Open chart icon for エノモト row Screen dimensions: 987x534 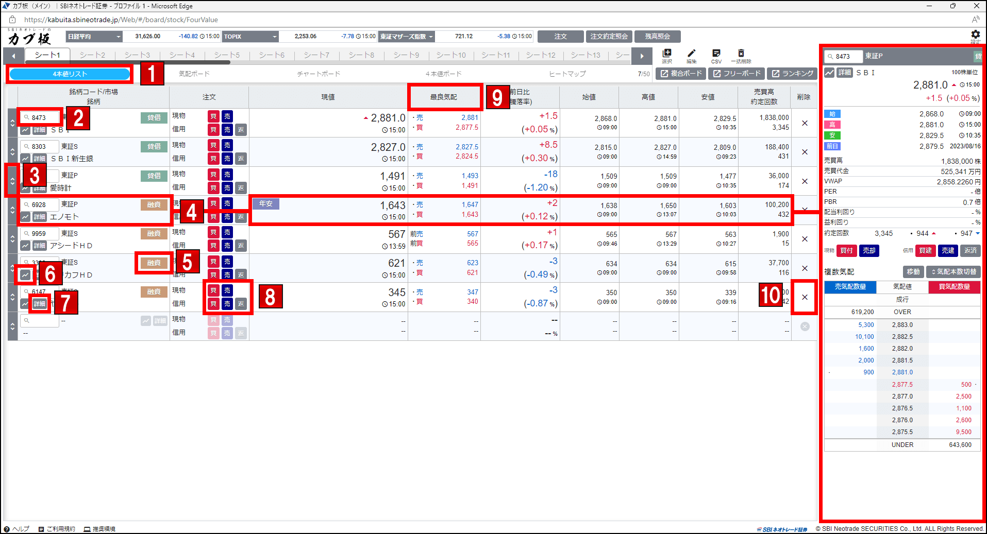click(25, 217)
